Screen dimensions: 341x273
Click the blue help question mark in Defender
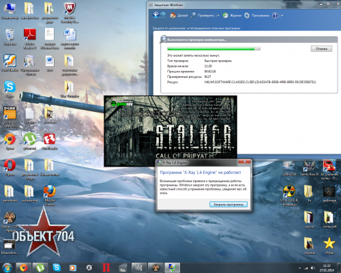[275, 16]
